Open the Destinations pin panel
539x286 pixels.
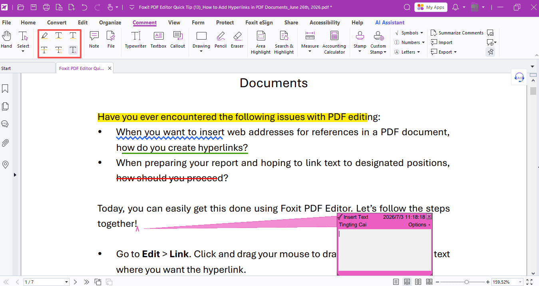click(x=6, y=164)
